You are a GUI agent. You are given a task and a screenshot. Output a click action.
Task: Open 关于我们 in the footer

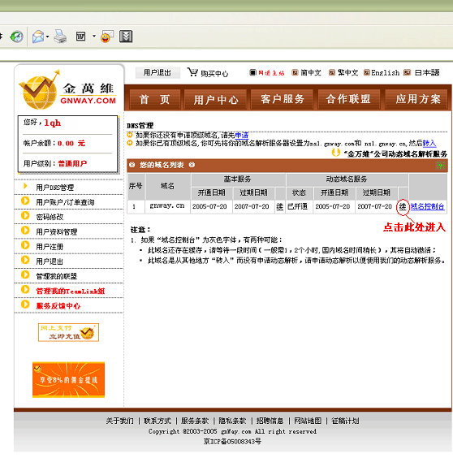click(119, 421)
